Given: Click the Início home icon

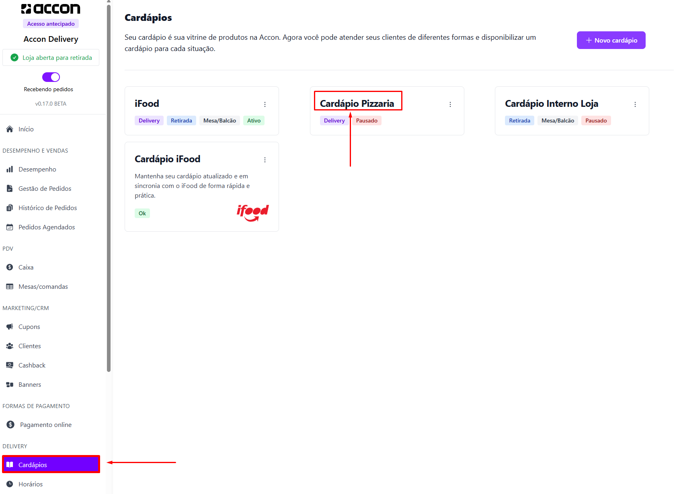Looking at the screenshot, I should click(10, 129).
